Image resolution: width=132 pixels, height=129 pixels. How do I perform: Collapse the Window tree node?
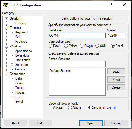(6, 46)
